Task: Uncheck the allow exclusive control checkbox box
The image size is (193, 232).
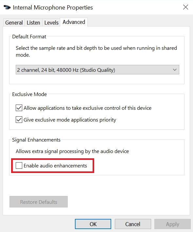Action: pyautogui.click(x=19, y=108)
